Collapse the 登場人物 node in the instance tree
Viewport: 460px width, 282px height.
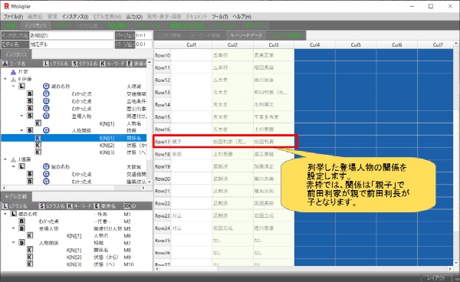pos(21,116)
